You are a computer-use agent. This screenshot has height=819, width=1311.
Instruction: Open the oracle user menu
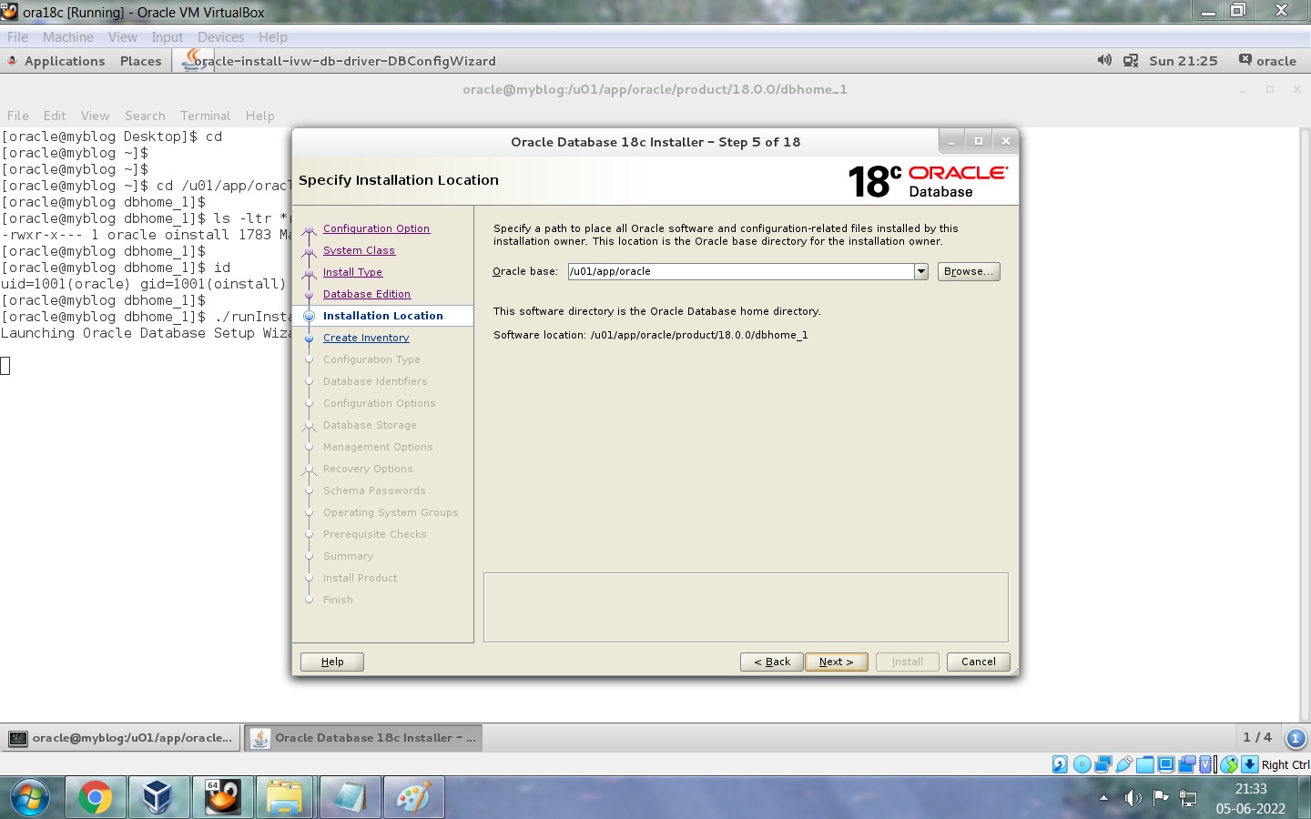(x=1267, y=61)
